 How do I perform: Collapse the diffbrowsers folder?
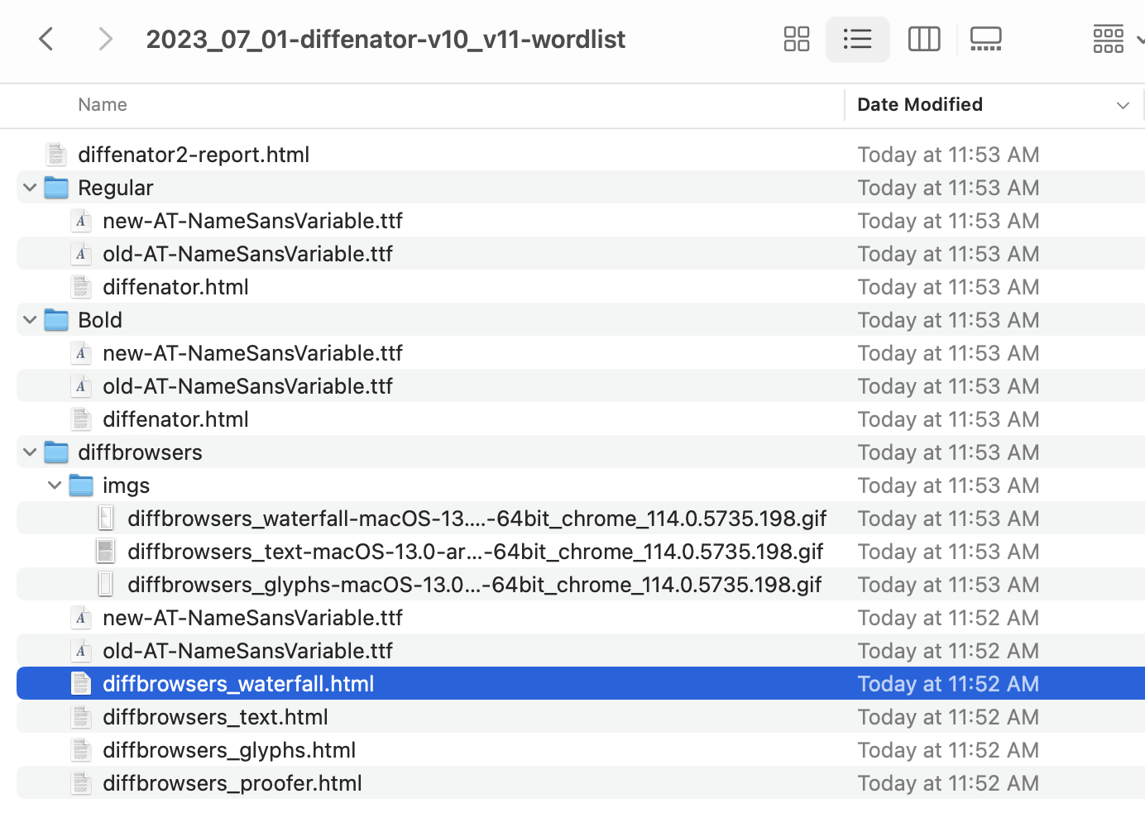[29, 452]
